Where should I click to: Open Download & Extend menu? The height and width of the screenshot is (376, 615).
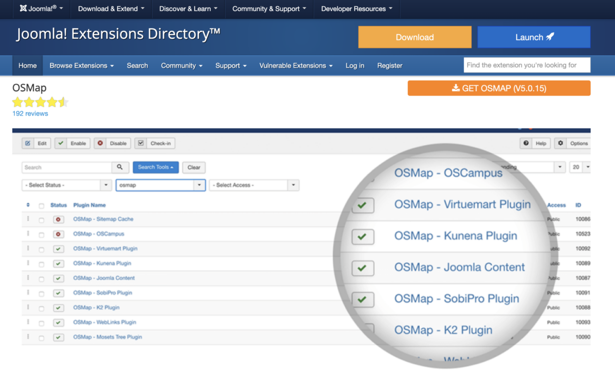click(x=111, y=9)
